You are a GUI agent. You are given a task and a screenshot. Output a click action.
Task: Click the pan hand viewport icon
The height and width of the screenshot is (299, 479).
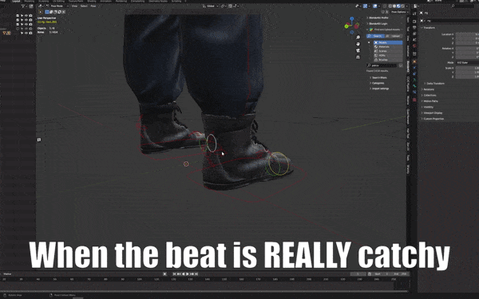tap(358, 44)
